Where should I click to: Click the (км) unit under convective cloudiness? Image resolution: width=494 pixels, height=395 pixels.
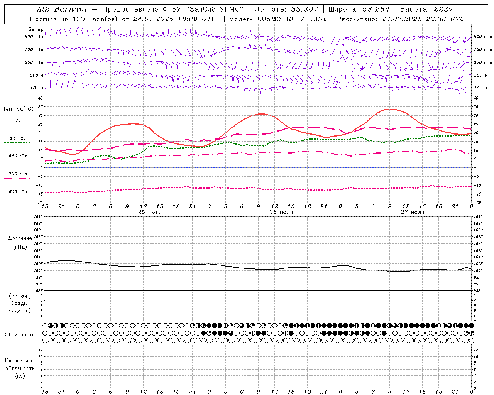tap(20, 376)
